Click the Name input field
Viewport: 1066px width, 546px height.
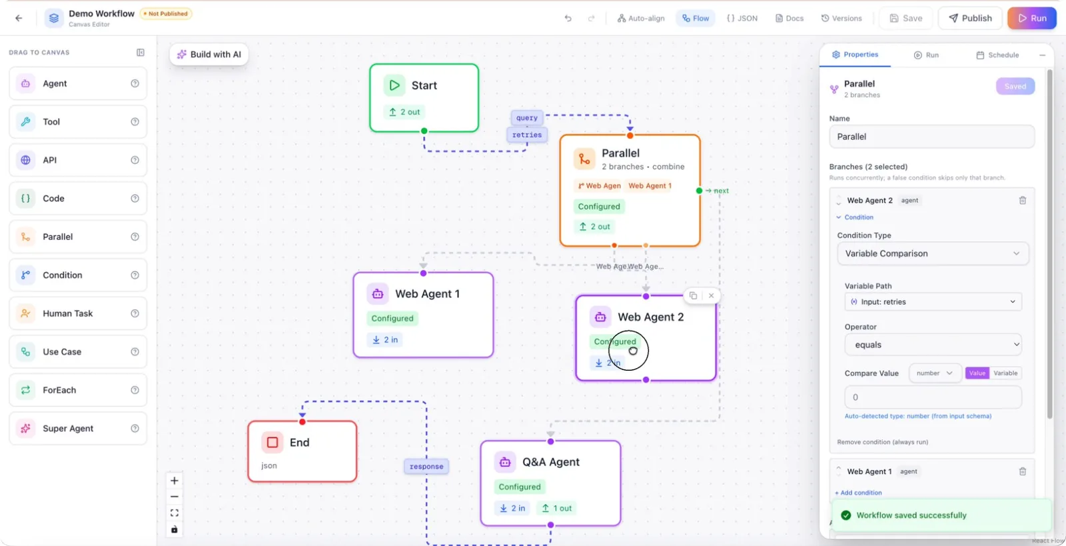tap(931, 137)
